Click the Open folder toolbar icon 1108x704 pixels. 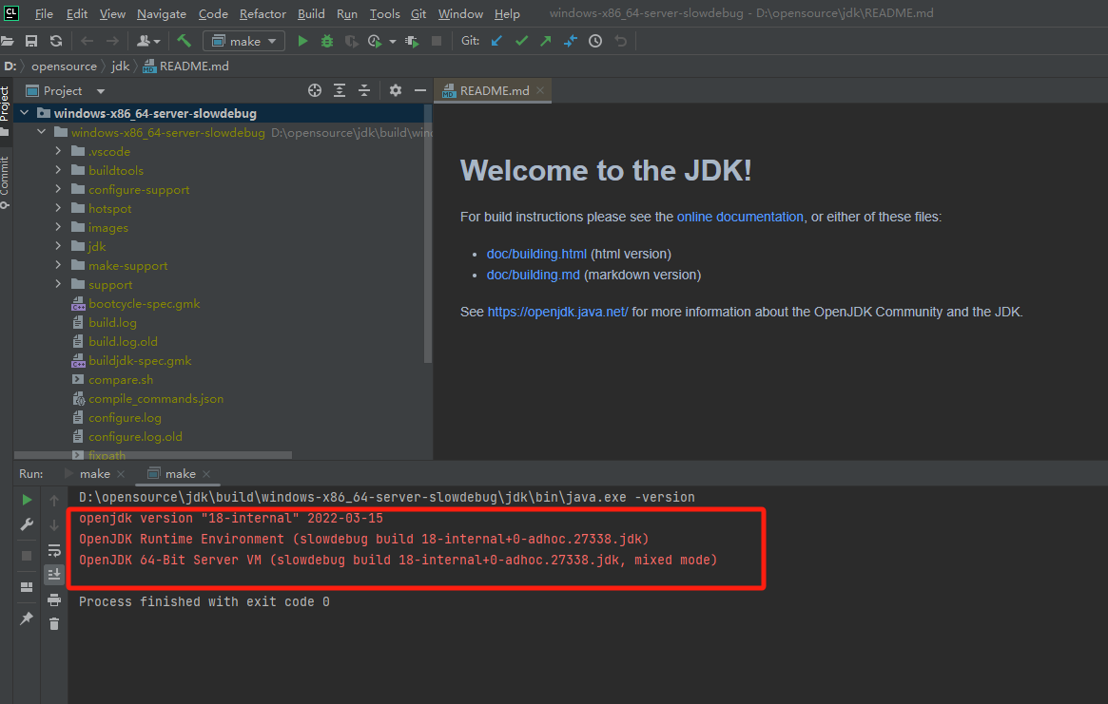pyautogui.click(x=7, y=41)
